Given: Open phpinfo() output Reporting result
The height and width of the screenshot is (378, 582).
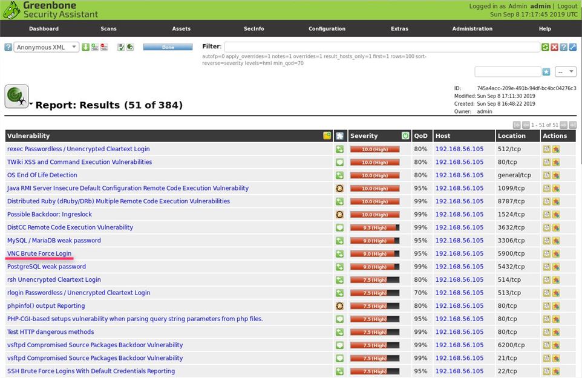Looking at the screenshot, I should [46, 305].
